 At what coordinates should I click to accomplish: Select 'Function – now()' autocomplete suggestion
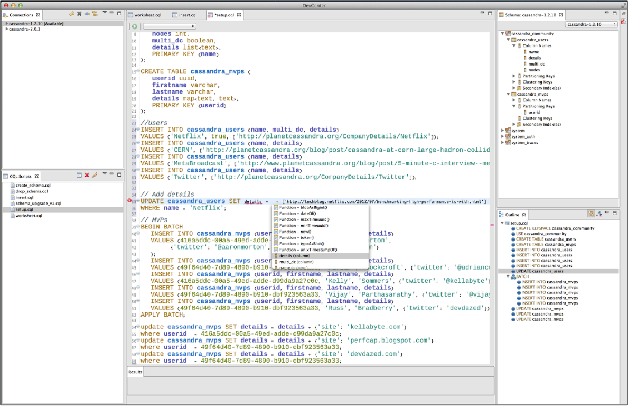pos(296,232)
